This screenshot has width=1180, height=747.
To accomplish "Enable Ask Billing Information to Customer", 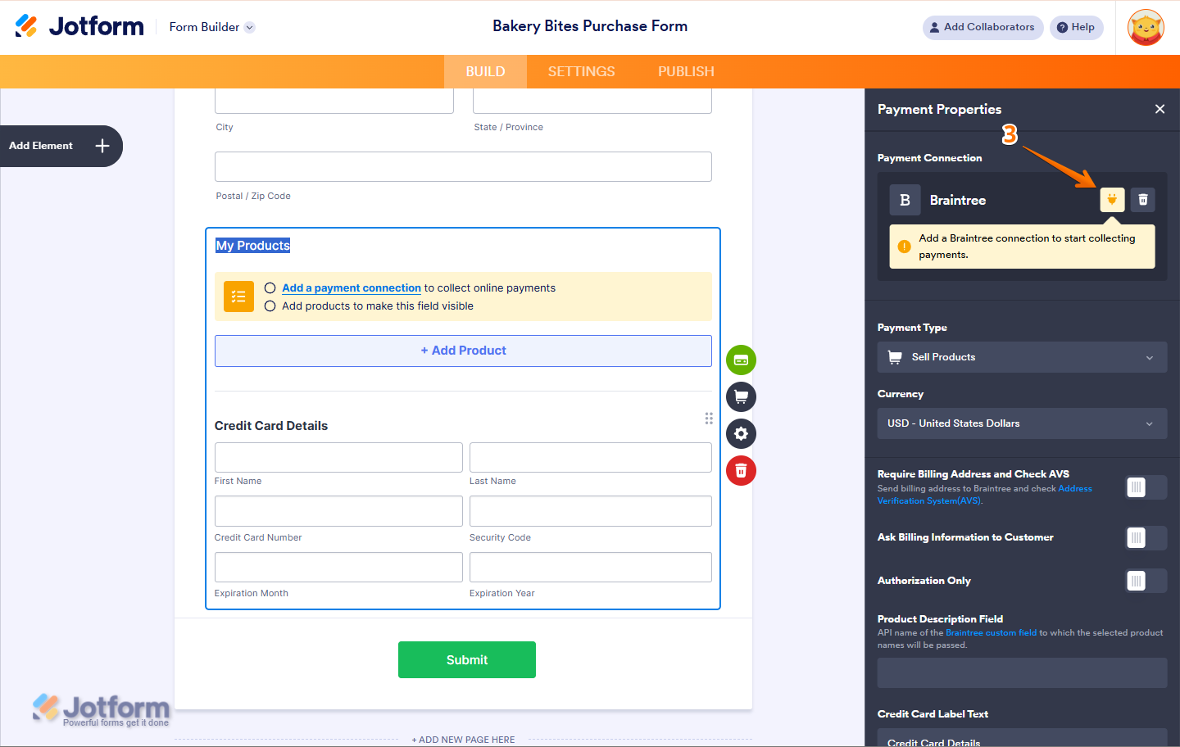I will click(x=1146, y=537).
